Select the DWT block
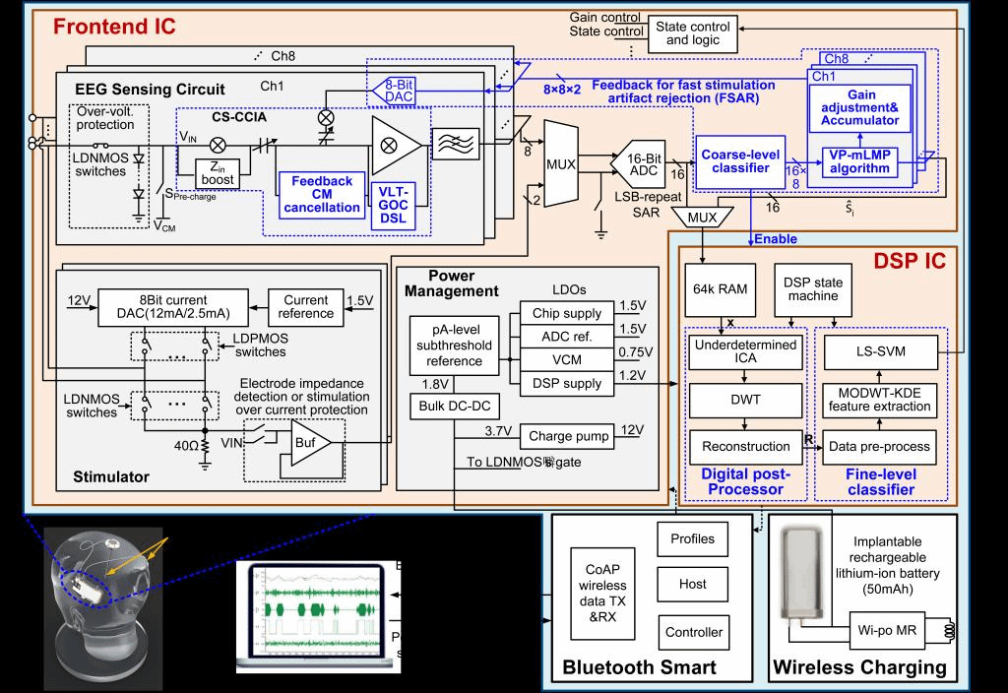1008x693 pixels. click(746, 400)
